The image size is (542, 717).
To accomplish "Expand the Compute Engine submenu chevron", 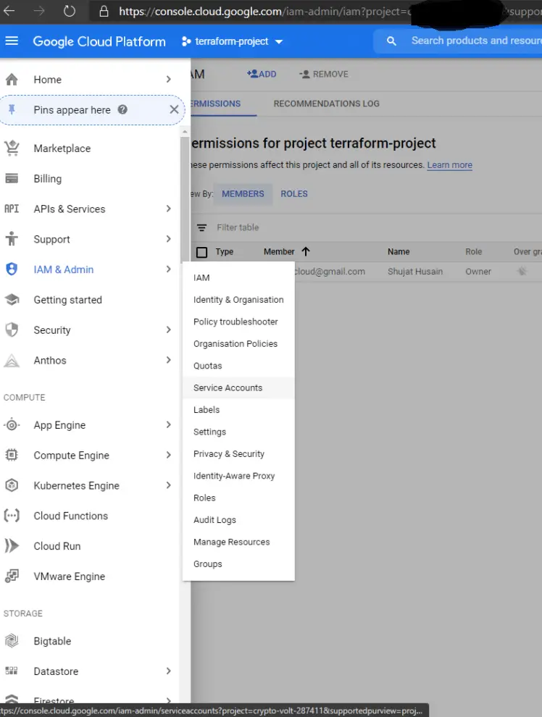I will (x=168, y=455).
